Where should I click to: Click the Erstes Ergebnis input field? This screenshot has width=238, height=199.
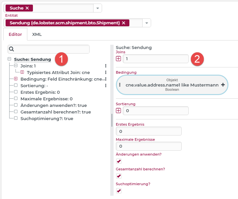148,131
